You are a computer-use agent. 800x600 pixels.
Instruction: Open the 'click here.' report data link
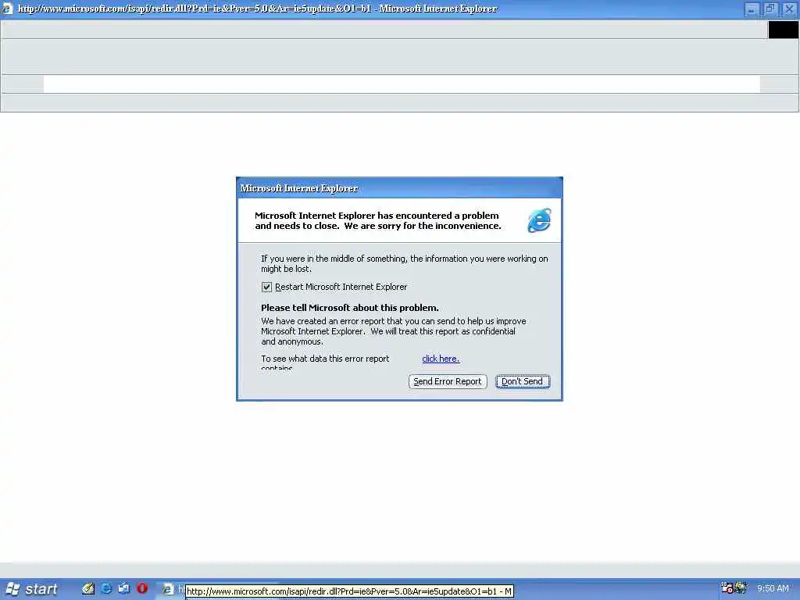coord(441,359)
